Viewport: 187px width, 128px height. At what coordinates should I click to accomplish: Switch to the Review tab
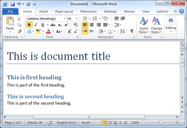(x=130, y=12)
